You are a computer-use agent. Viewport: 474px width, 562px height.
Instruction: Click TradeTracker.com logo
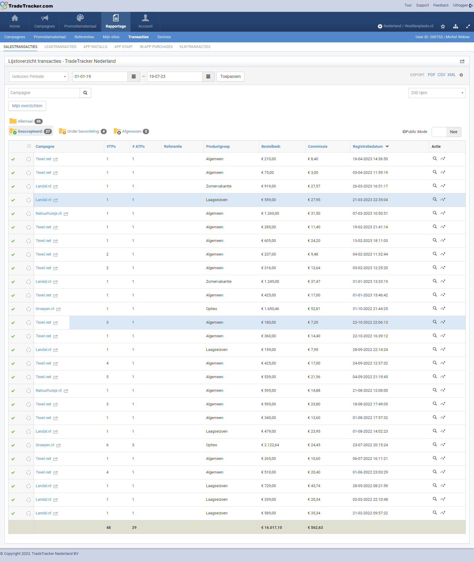point(27,6)
